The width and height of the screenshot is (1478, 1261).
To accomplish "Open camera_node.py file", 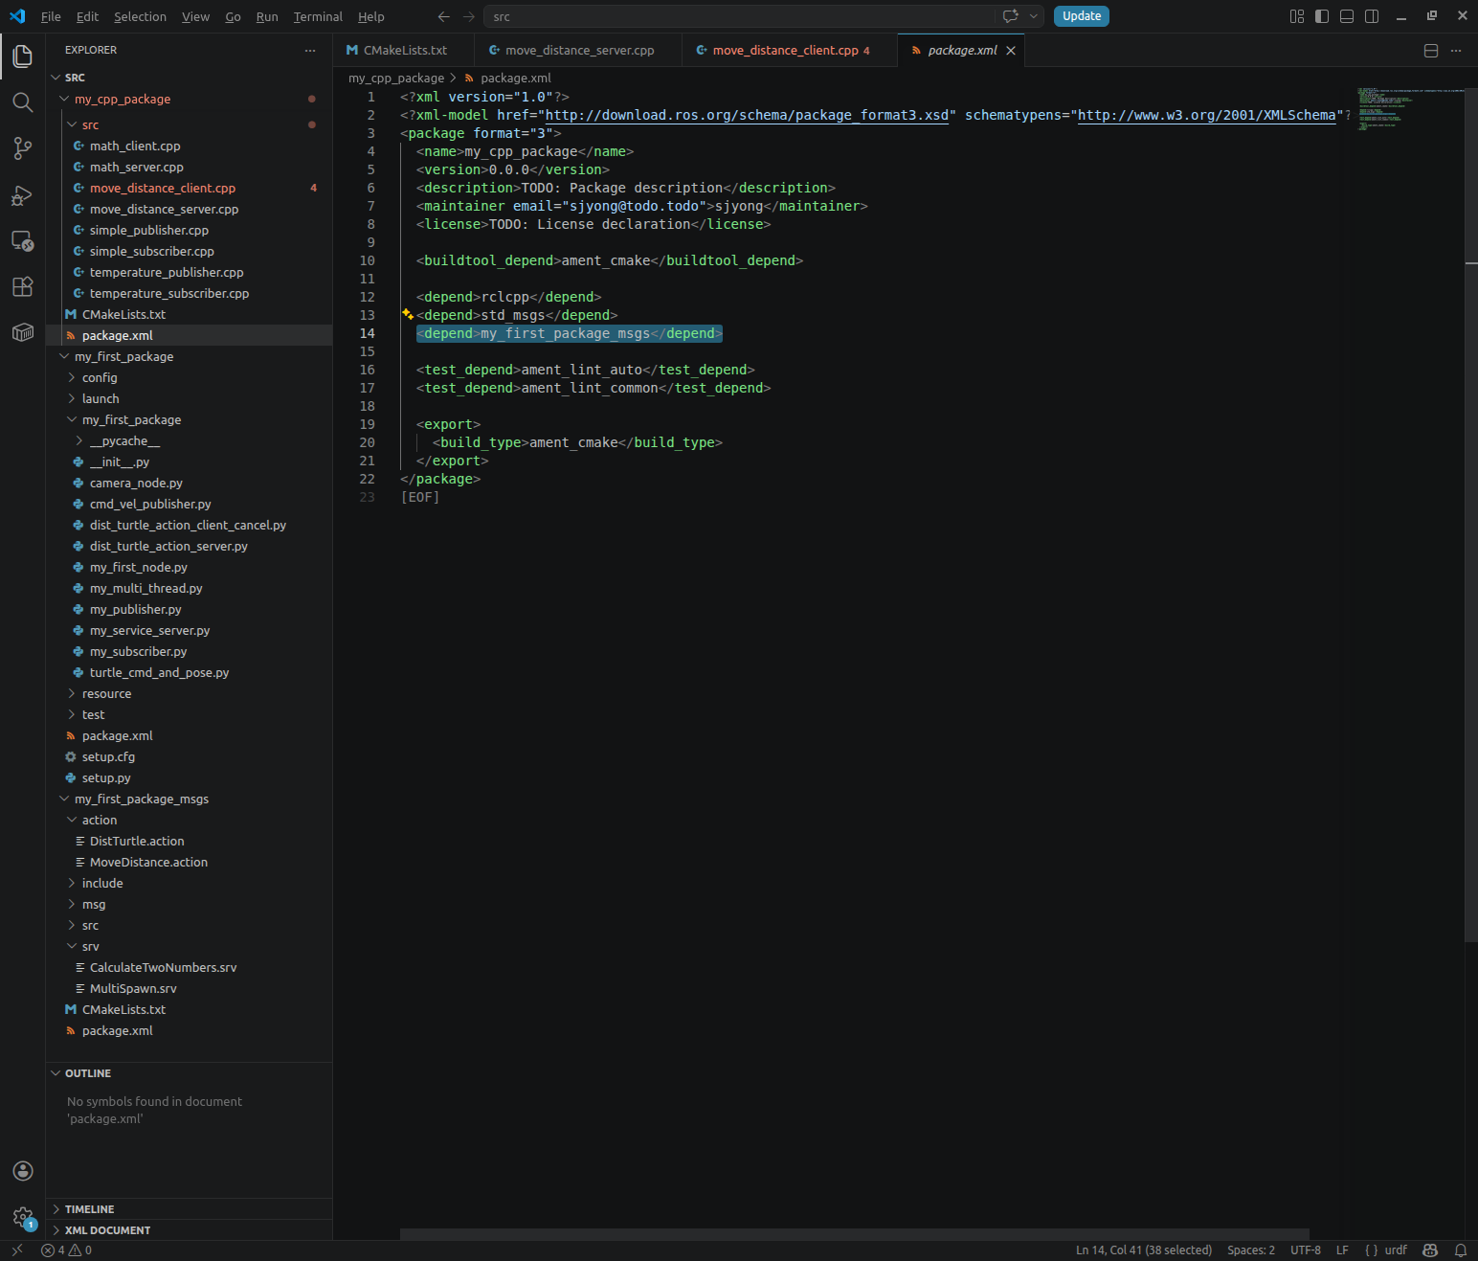I will point(136,483).
